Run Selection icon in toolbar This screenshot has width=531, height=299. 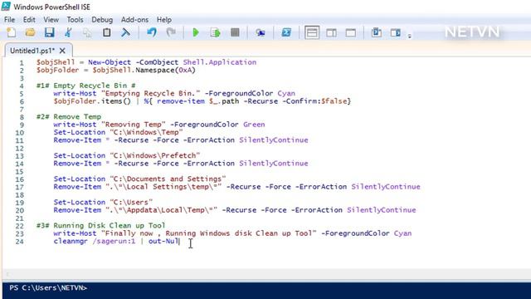coord(216,32)
